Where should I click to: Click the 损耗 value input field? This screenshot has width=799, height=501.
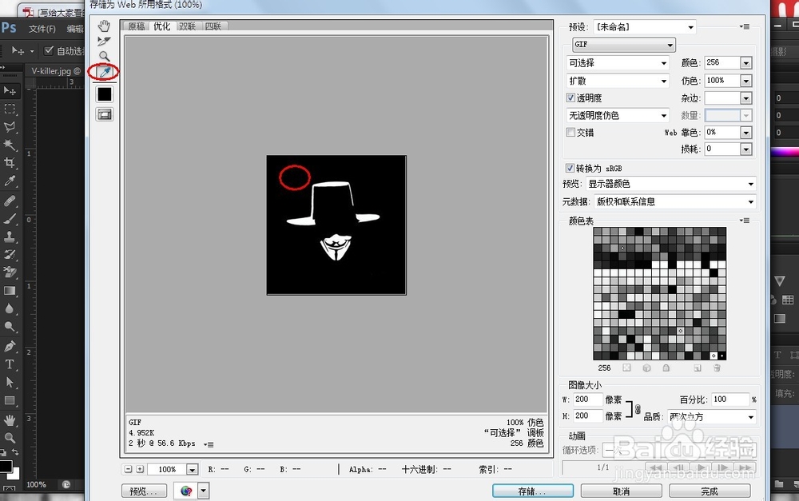(722, 149)
